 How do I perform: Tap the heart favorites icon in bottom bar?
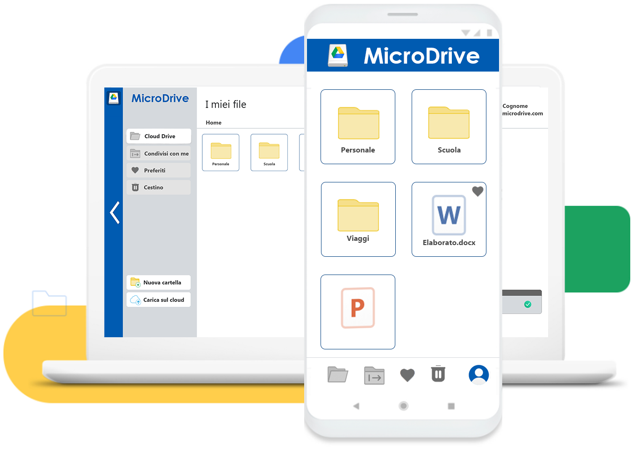click(407, 375)
